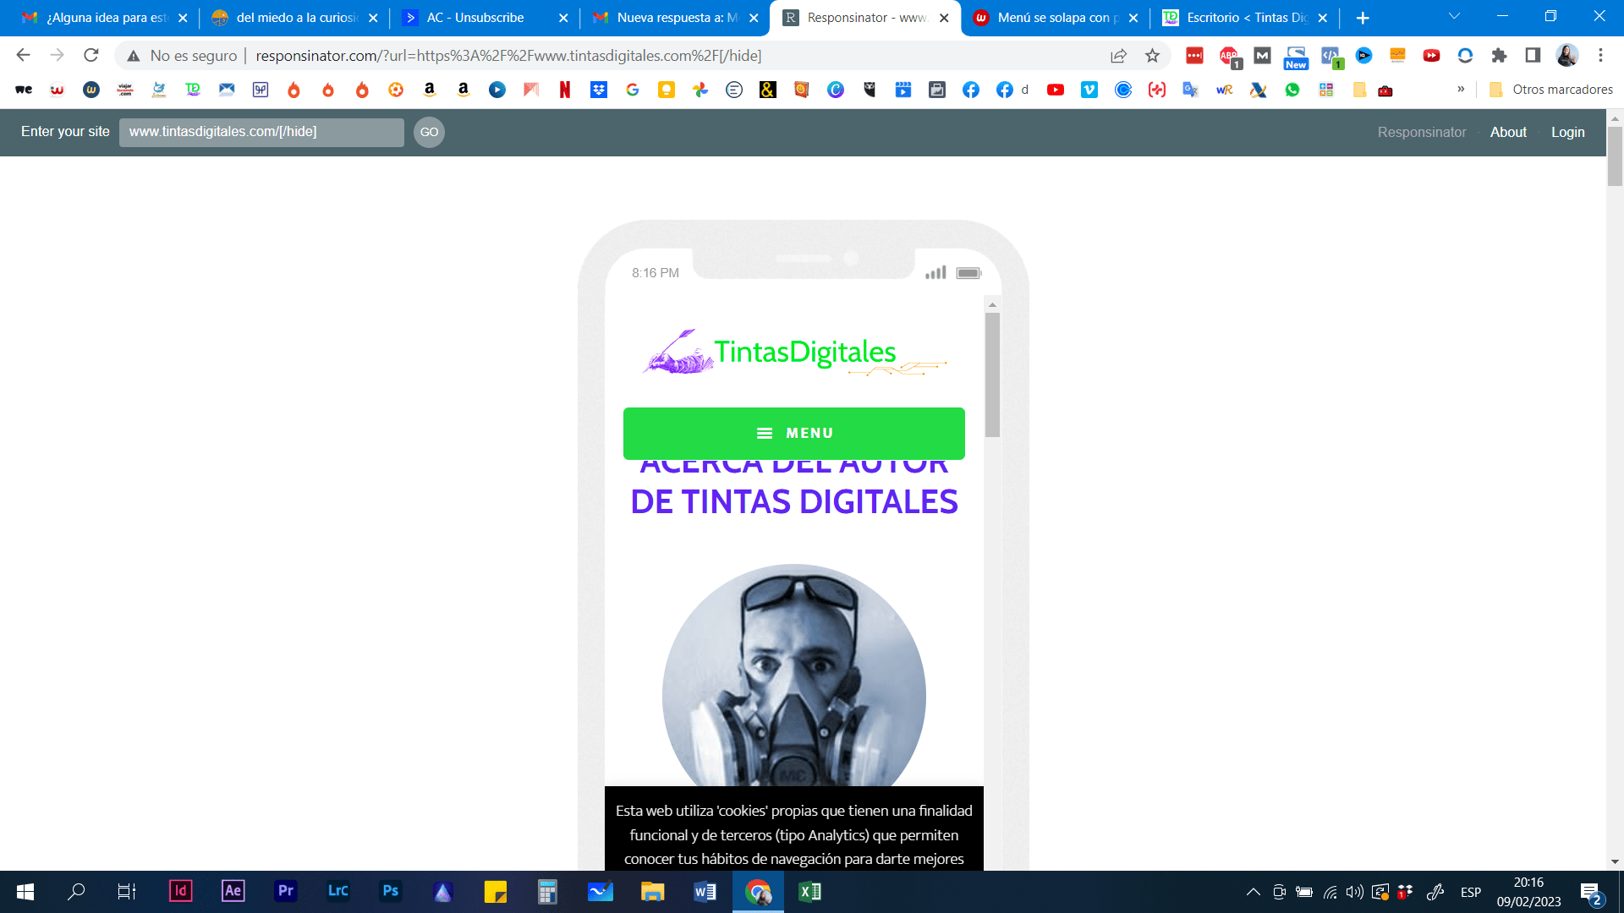
Task: Open the WeTransfer bookmark
Action: pos(24,90)
